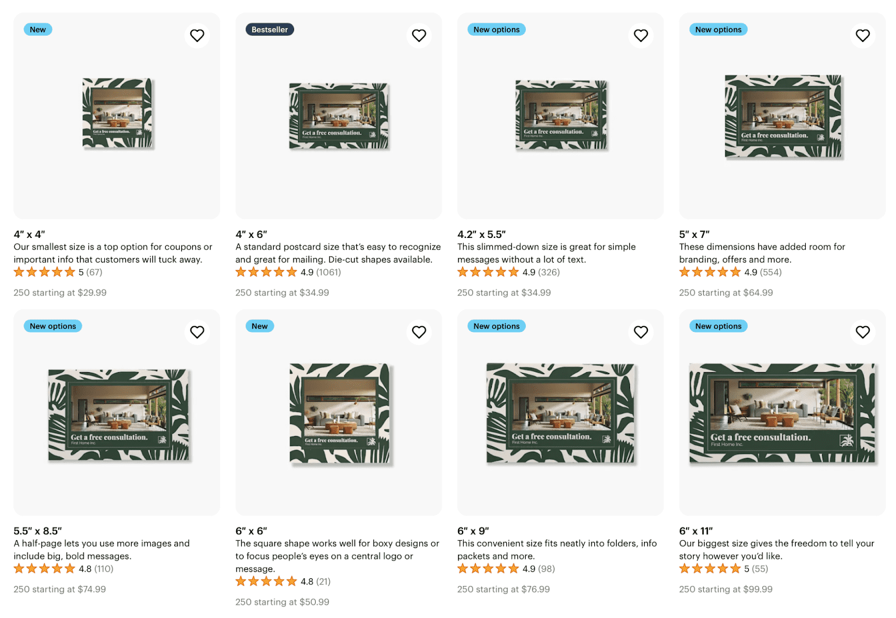Click the 250 starting at $99.99 price text

(x=725, y=589)
